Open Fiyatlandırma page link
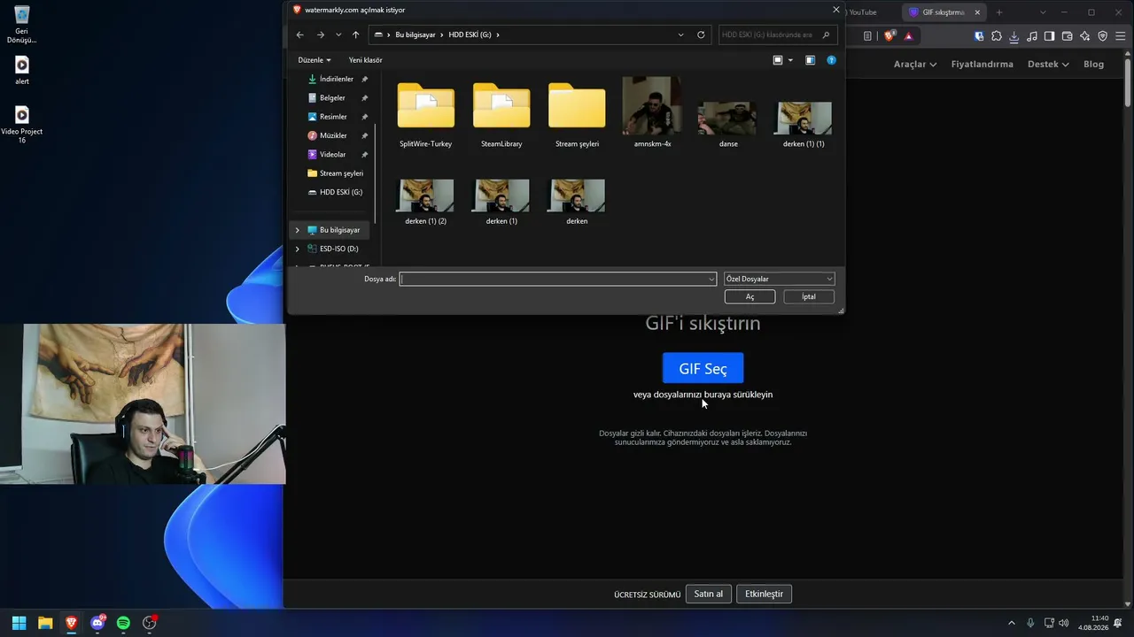This screenshot has height=637, width=1134. [983, 65]
